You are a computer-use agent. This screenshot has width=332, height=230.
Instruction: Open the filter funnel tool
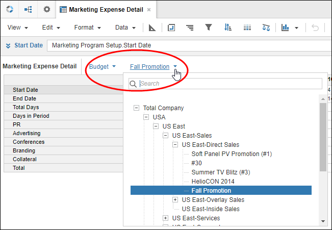[x=209, y=27]
